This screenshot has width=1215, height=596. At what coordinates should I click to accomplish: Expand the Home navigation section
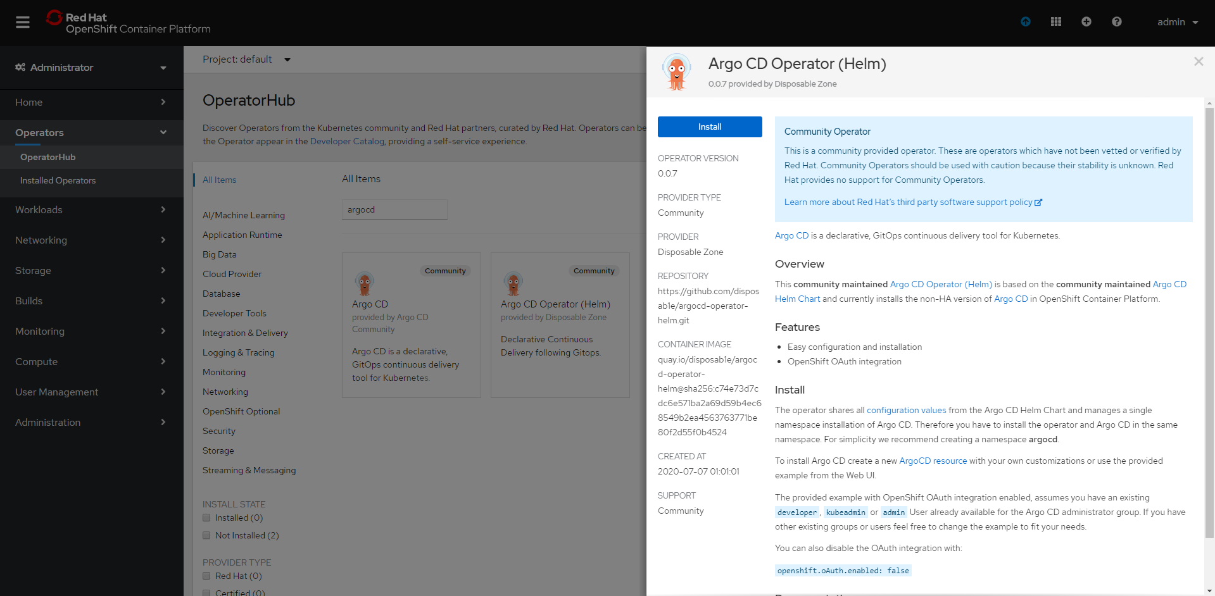click(92, 102)
